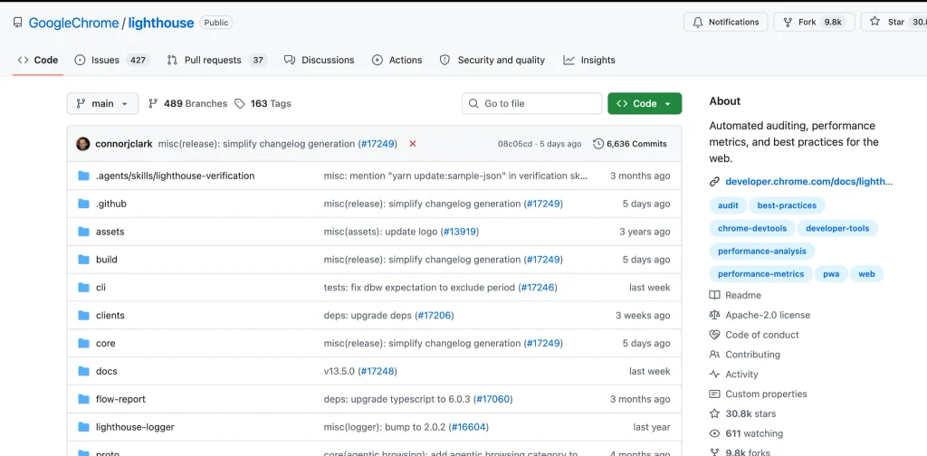Open the core folder

[x=105, y=343]
